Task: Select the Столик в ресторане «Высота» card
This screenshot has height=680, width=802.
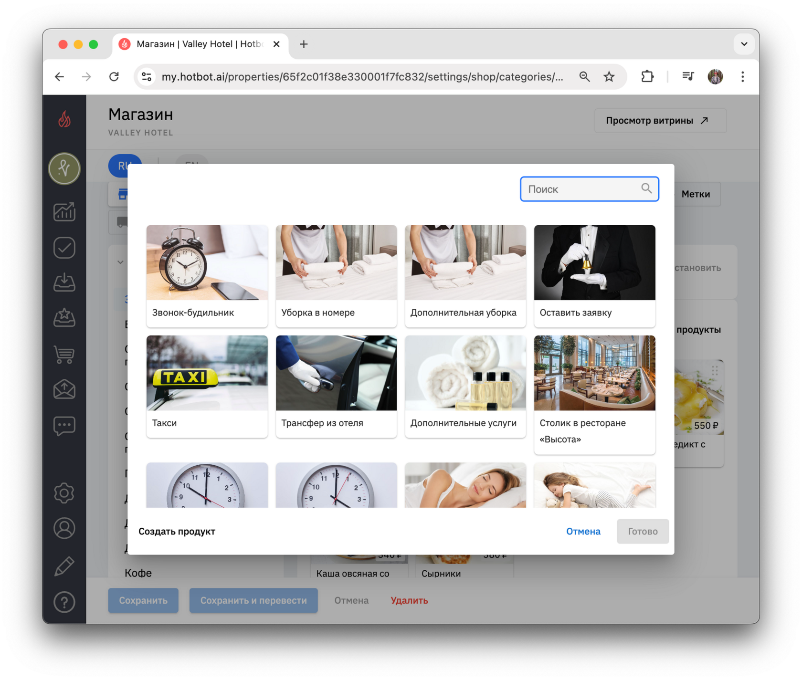Action: click(594, 395)
